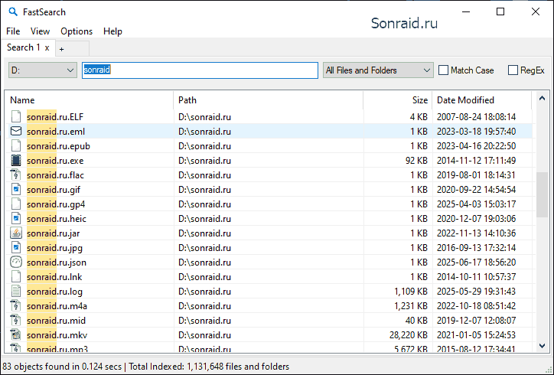The image size is (554, 375).
Task: Open the Help menu
Action: (x=112, y=31)
